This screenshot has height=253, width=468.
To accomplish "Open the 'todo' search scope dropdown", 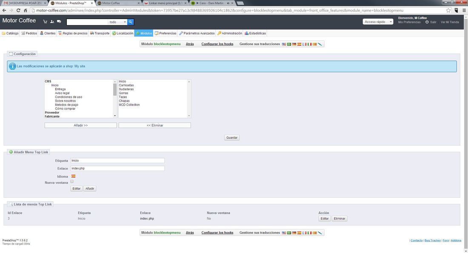I will coord(117,22).
